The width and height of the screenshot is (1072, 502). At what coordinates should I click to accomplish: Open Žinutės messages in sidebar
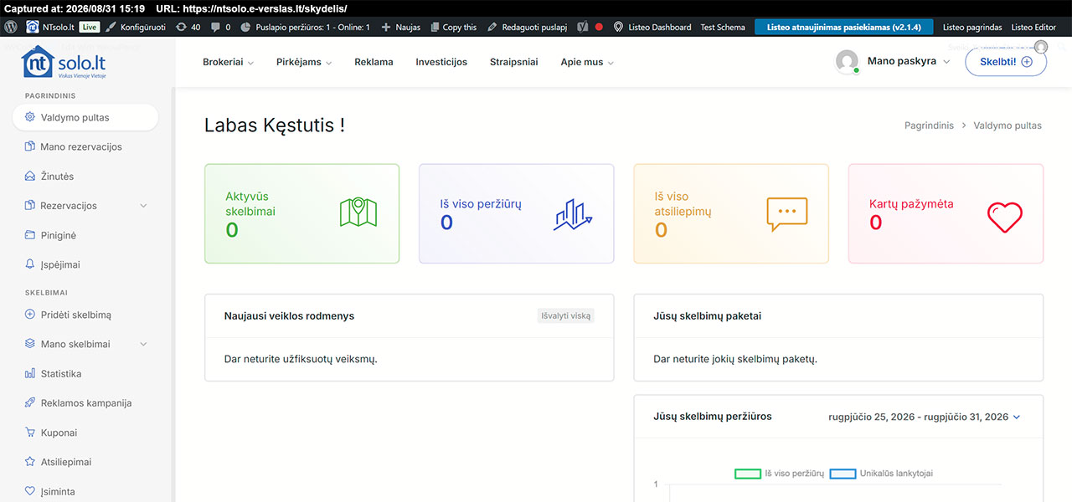[x=57, y=177]
